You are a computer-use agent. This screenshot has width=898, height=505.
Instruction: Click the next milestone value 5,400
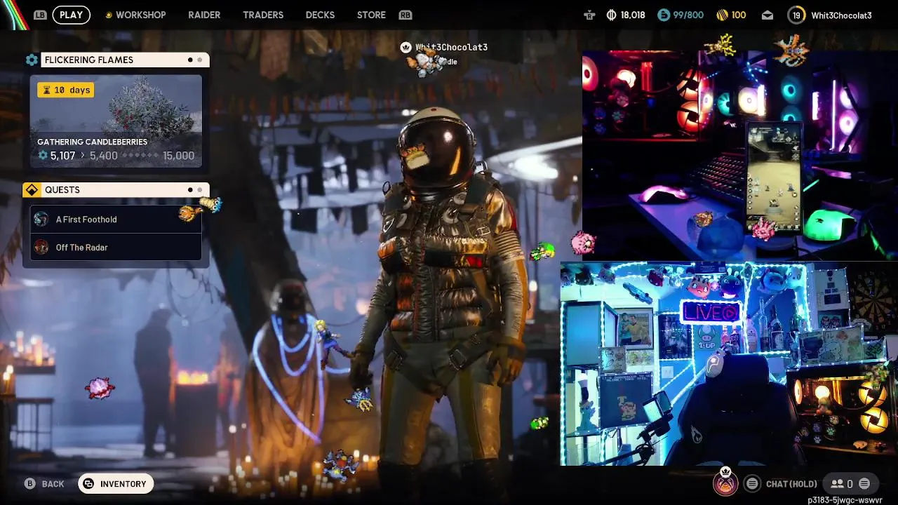click(x=103, y=156)
